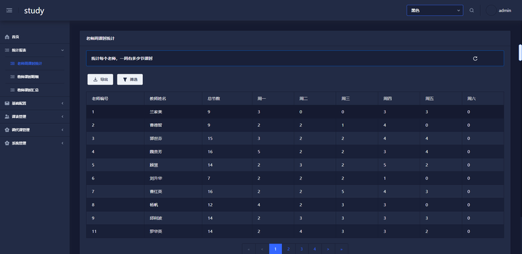Click the 筛选 filter button
This screenshot has height=254, width=522.
(130, 79)
